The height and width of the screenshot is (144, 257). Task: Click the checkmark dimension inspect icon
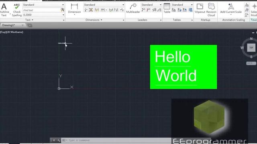pos(111,10)
